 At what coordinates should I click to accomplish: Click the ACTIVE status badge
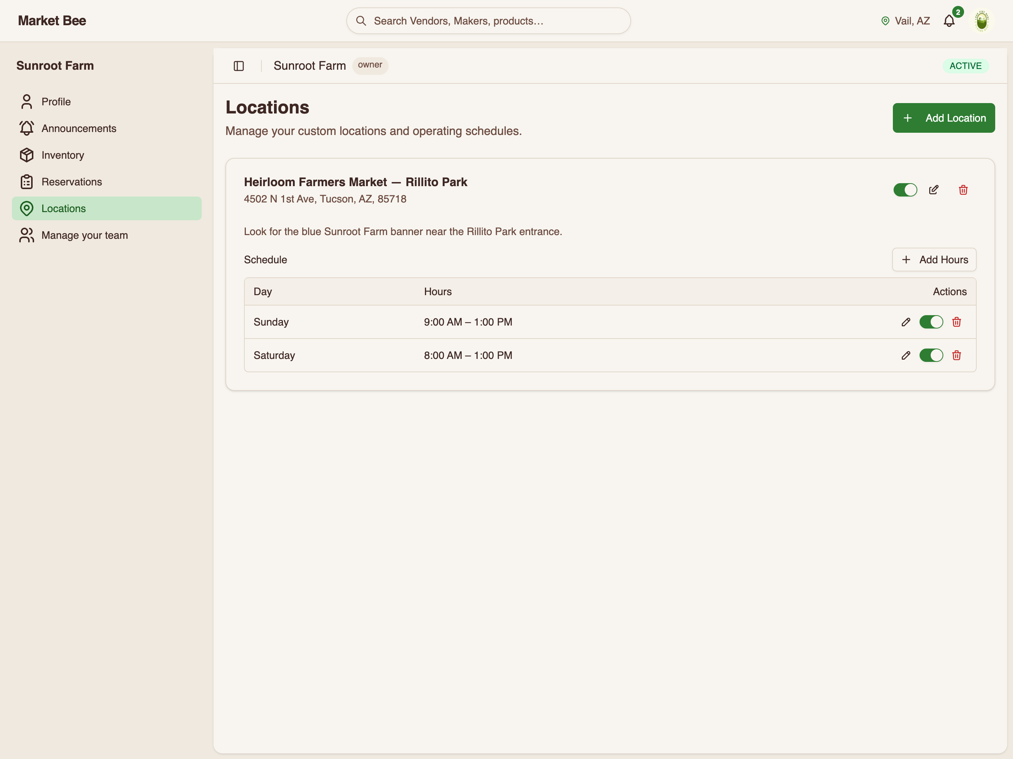[x=966, y=66]
